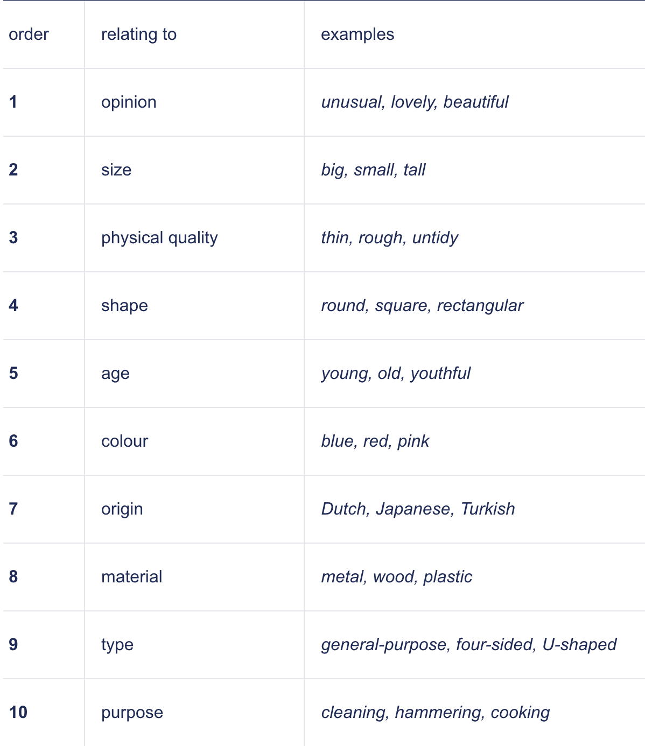The height and width of the screenshot is (746, 645).
Task: Click the "Dutch, Japanese, Turkish" examples text
Action: click(x=418, y=509)
